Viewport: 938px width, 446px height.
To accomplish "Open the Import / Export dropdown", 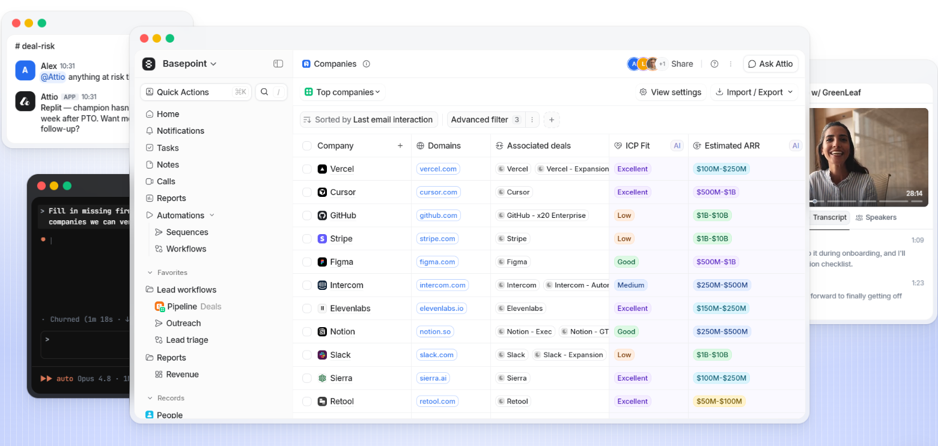I will coord(754,92).
